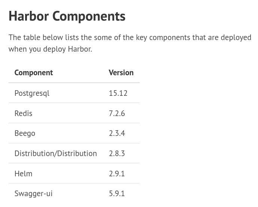Select the Beego component cell

(25, 134)
